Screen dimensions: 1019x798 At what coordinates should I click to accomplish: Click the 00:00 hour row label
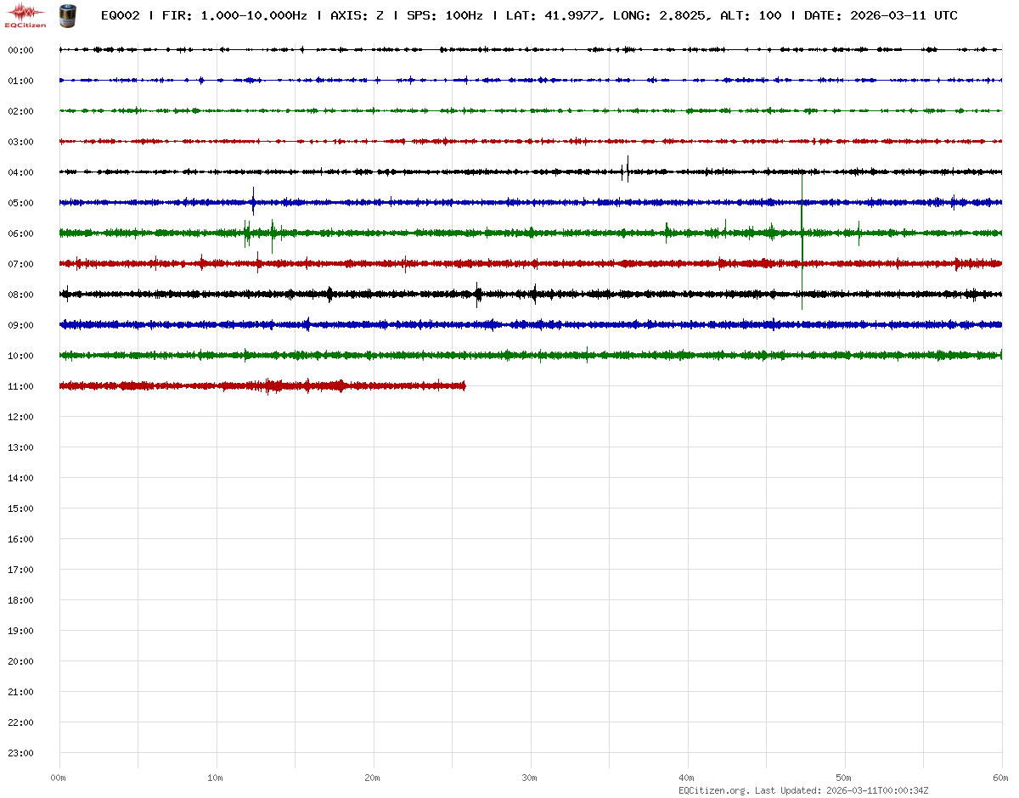20,50
